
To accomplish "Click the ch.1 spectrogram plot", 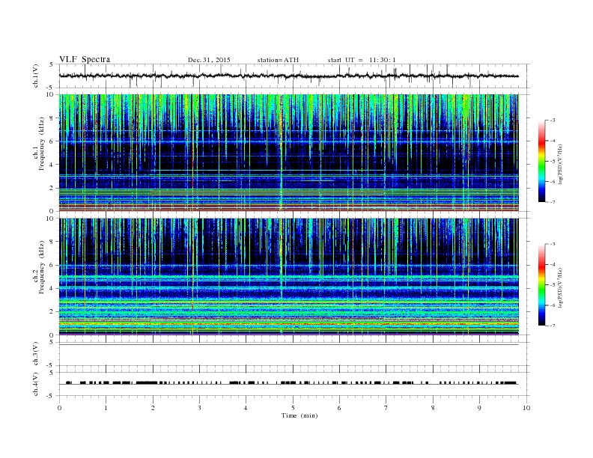I will (x=289, y=153).
